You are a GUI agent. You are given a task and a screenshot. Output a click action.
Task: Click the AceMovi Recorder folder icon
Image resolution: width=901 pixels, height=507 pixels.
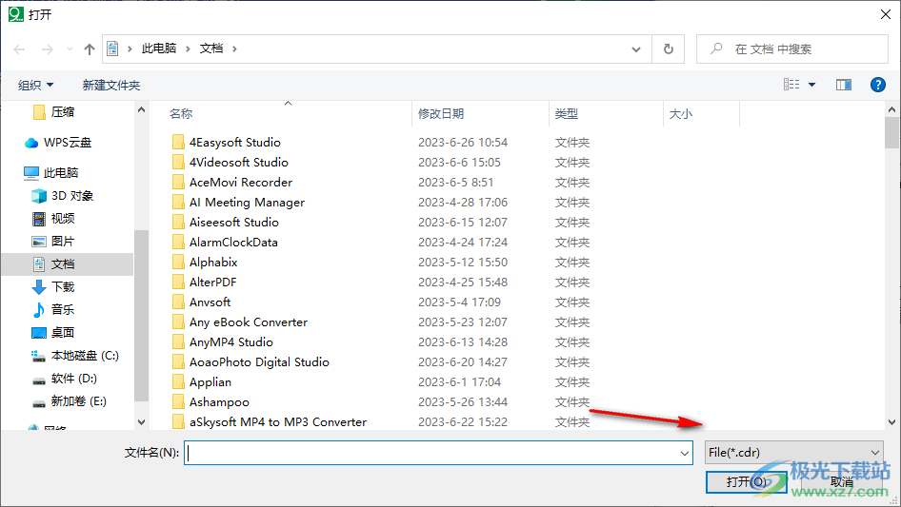(178, 183)
